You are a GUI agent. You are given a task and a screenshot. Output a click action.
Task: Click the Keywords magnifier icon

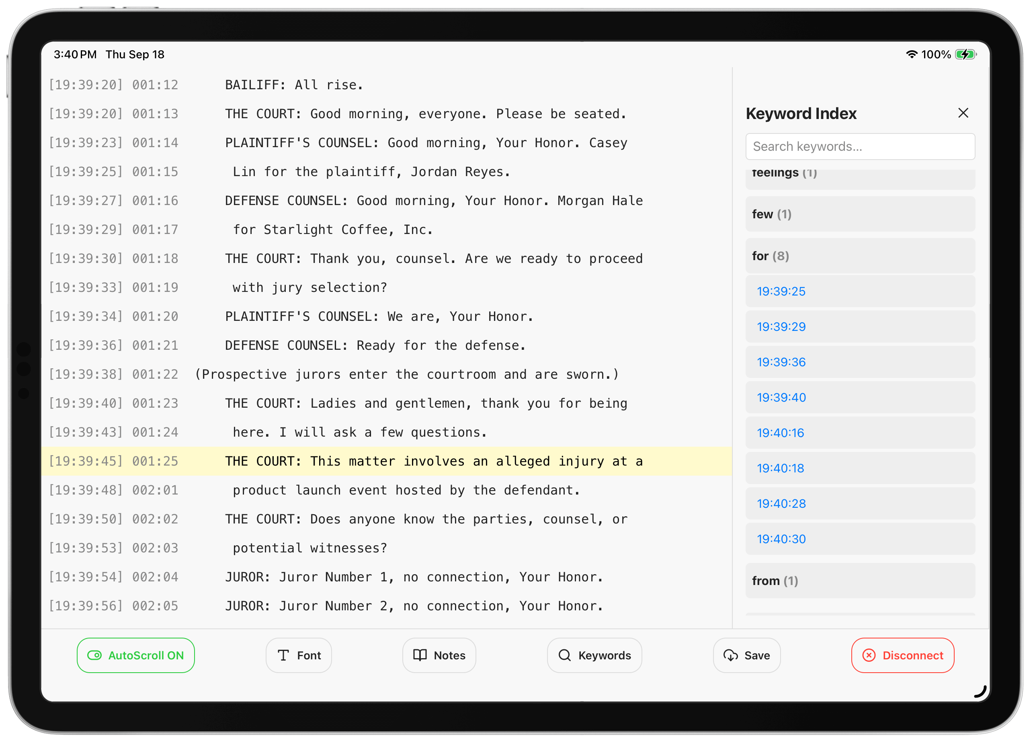[565, 655]
